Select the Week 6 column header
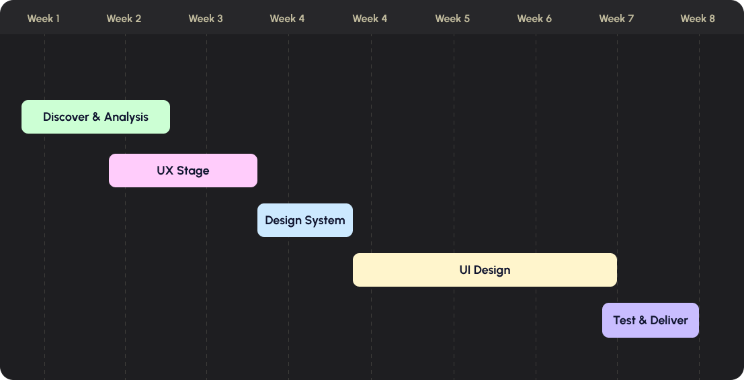Screen dimensions: 744x380 (534, 19)
